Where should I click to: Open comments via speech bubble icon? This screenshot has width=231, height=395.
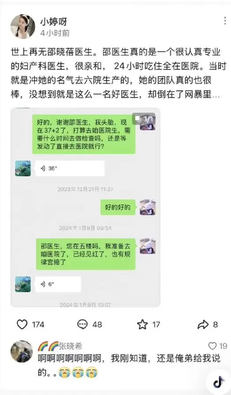pyautogui.click(x=82, y=324)
